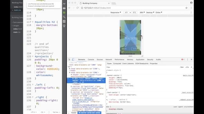Open the 36% zoom dropdown
This screenshot has height=114, width=204.
point(142,12)
